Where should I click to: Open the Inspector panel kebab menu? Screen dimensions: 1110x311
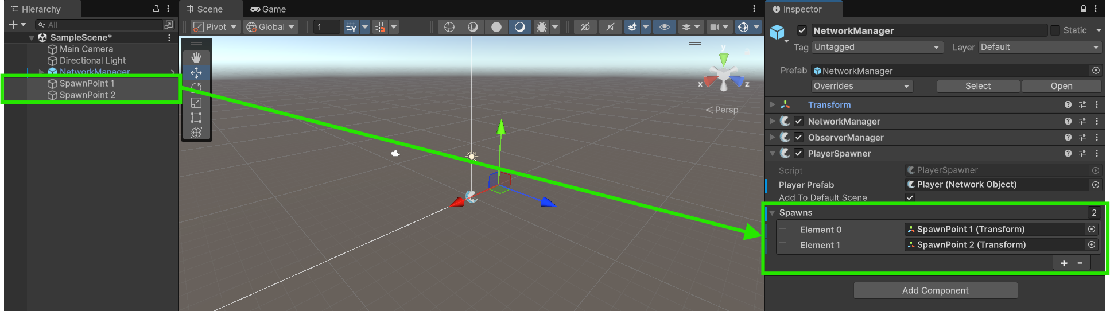[1096, 9]
